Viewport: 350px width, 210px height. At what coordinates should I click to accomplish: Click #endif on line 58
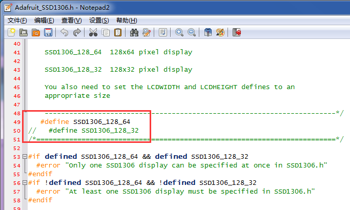(x=40, y=200)
